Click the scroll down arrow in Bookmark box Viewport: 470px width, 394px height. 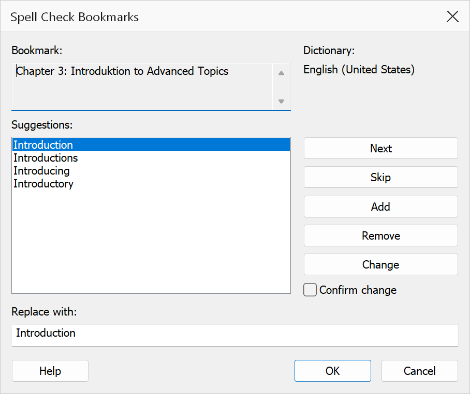click(x=281, y=101)
